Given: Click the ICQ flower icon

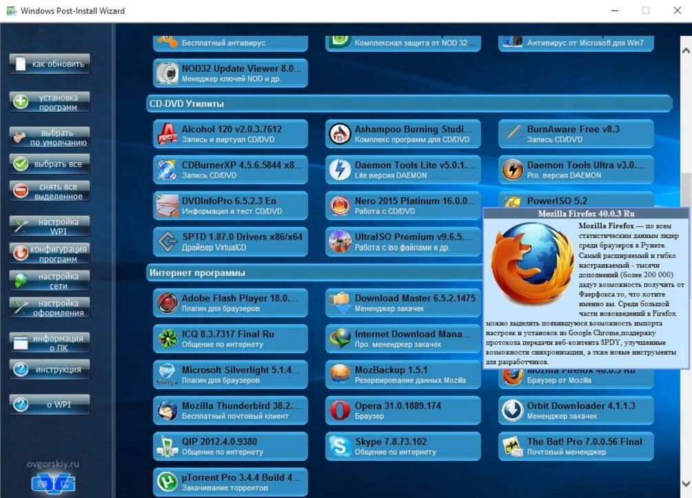Looking at the screenshot, I should (169, 339).
